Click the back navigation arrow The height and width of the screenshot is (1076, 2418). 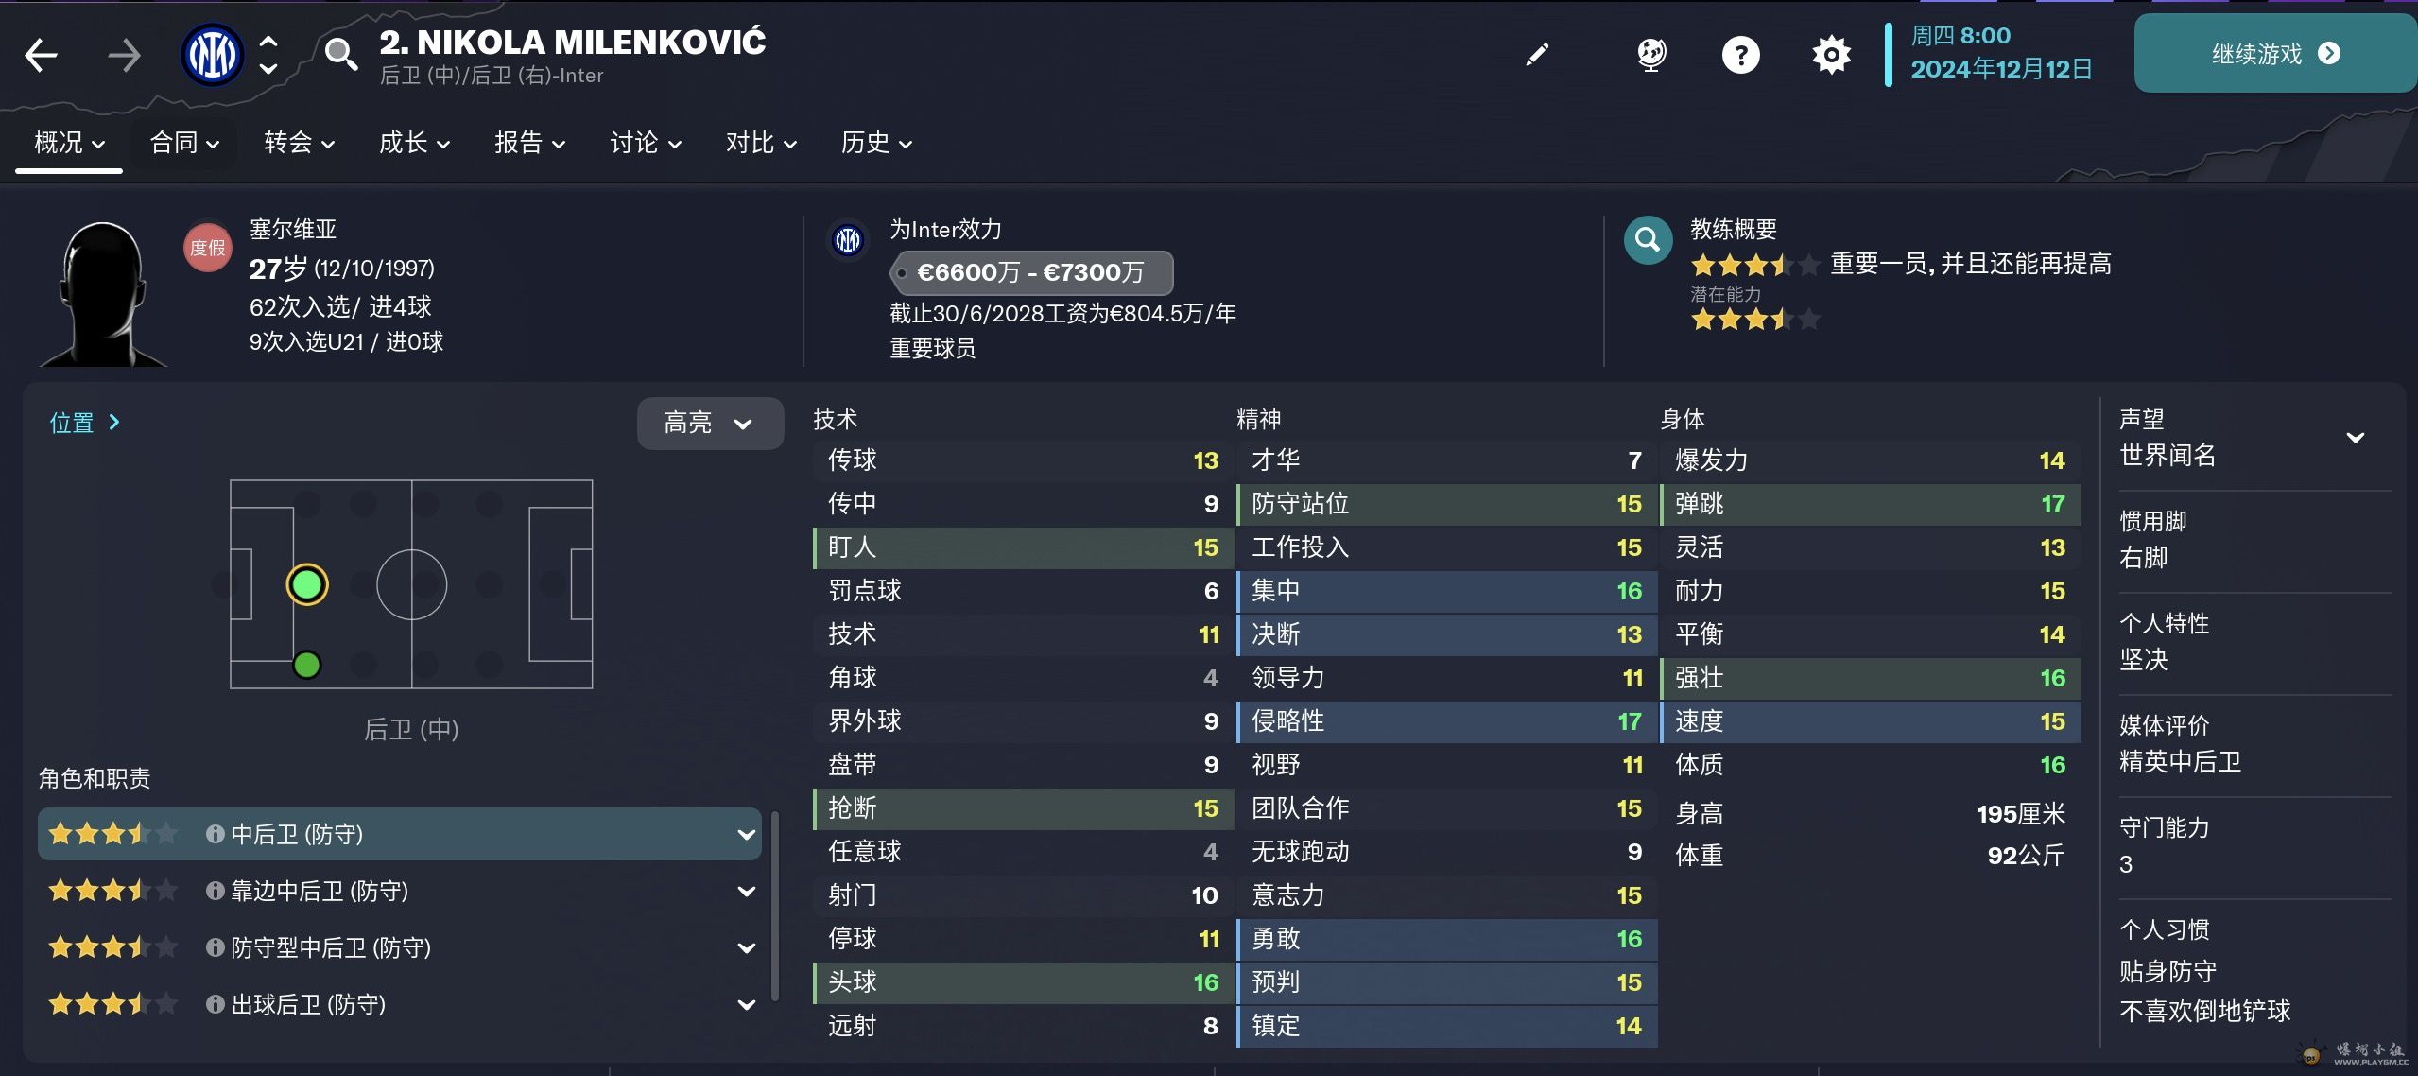(x=41, y=55)
